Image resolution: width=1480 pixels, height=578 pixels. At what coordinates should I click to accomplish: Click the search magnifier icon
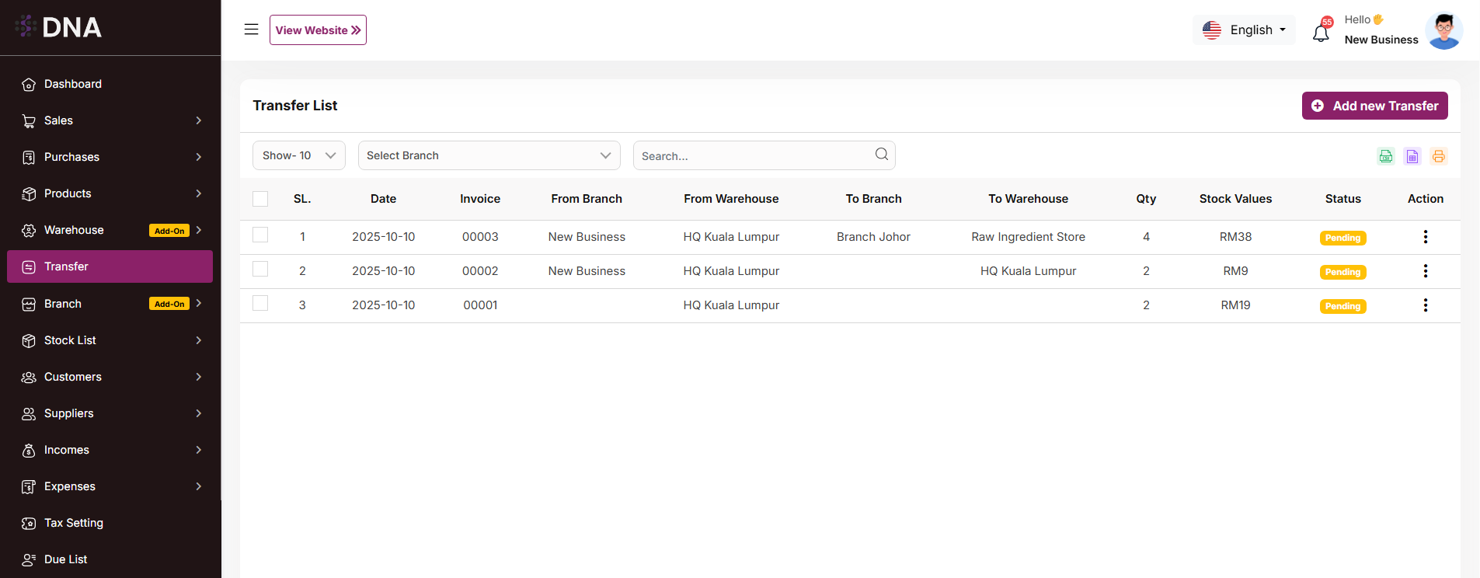[x=881, y=155]
